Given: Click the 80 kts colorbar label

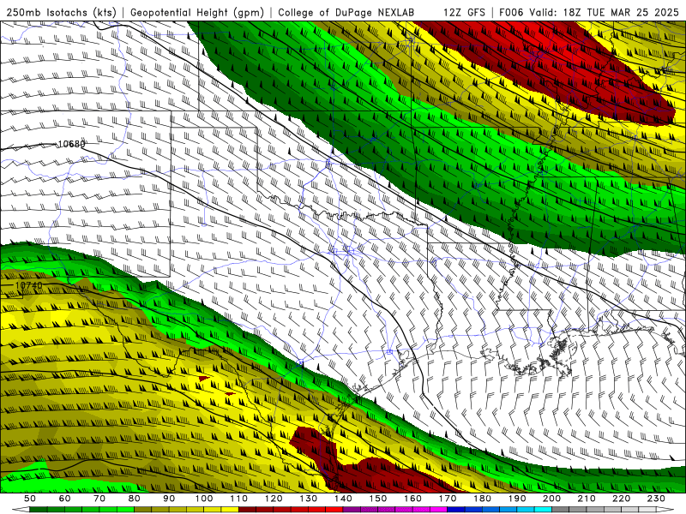Looking at the screenshot, I should (x=135, y=499).
